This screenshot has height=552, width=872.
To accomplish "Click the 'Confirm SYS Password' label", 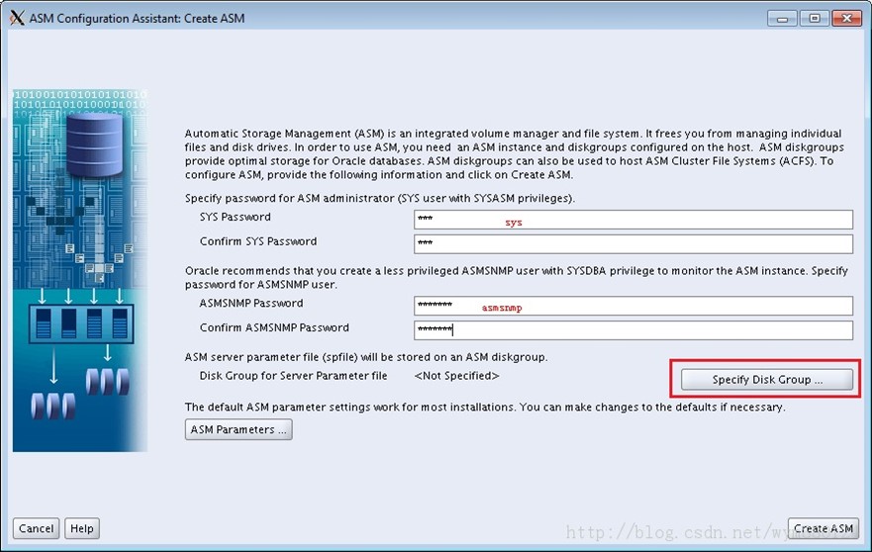I will point(258,241).
